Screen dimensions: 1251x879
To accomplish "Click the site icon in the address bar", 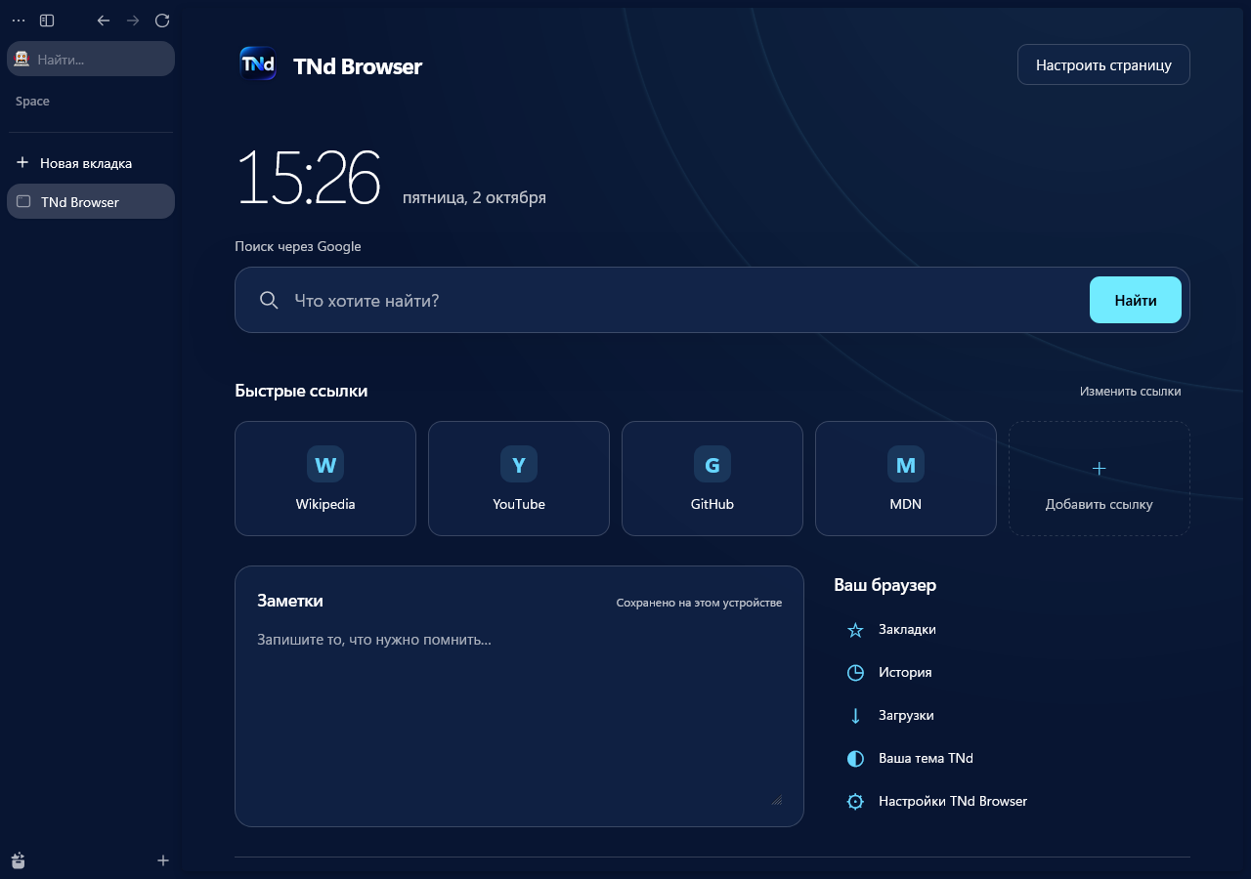I will click(x=22, y=59).
